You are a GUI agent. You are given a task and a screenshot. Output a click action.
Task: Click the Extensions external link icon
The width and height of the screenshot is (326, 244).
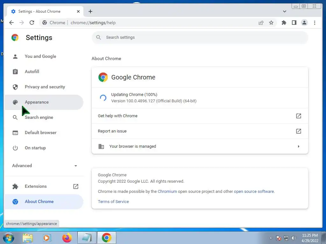coord(76,186)
